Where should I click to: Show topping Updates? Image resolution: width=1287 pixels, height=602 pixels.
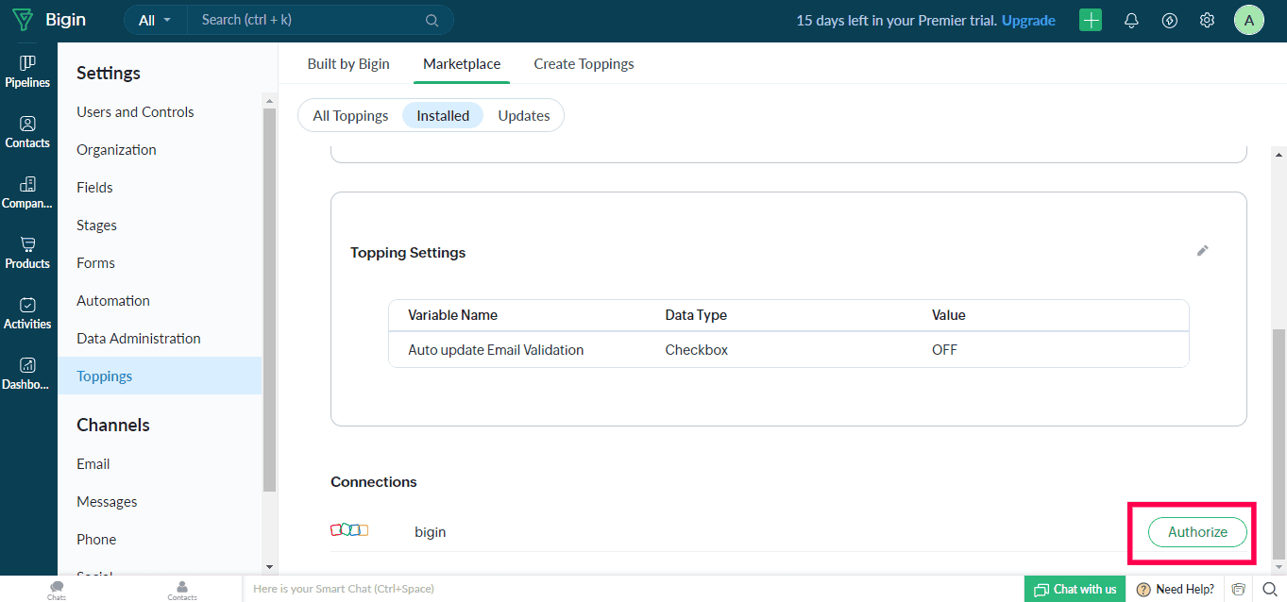(524, 115)
